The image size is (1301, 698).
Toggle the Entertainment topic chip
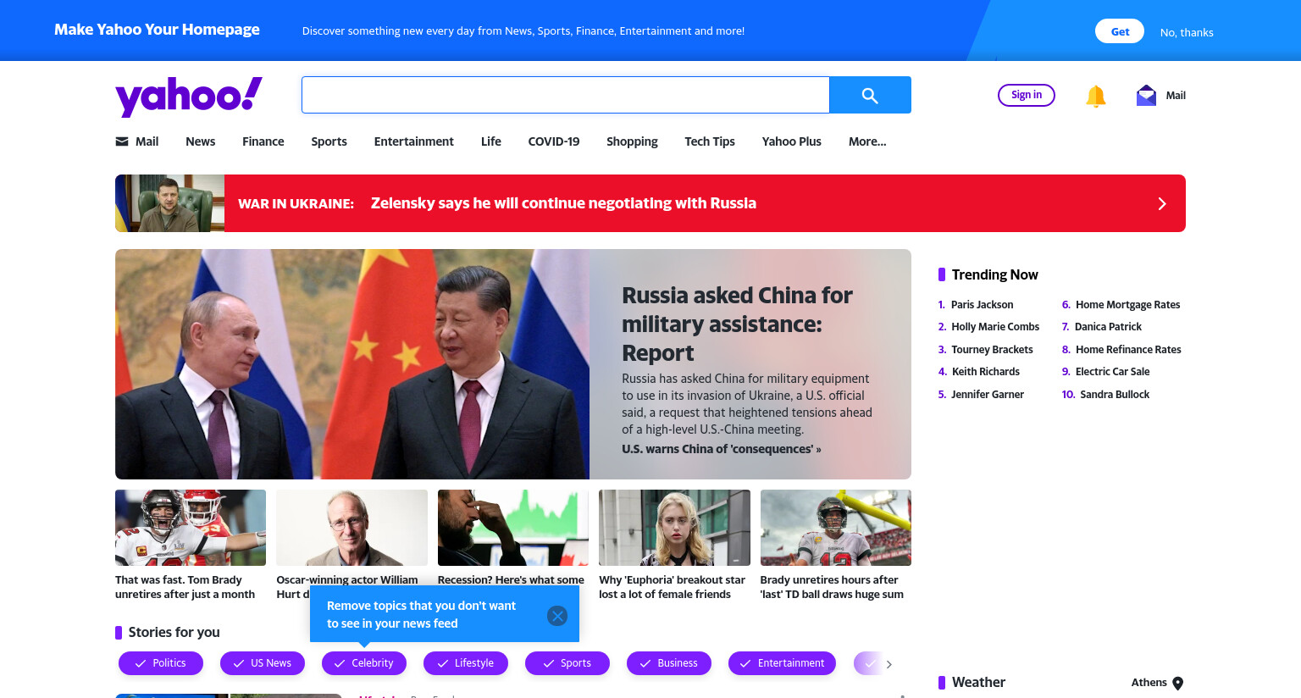coord(782,663)
